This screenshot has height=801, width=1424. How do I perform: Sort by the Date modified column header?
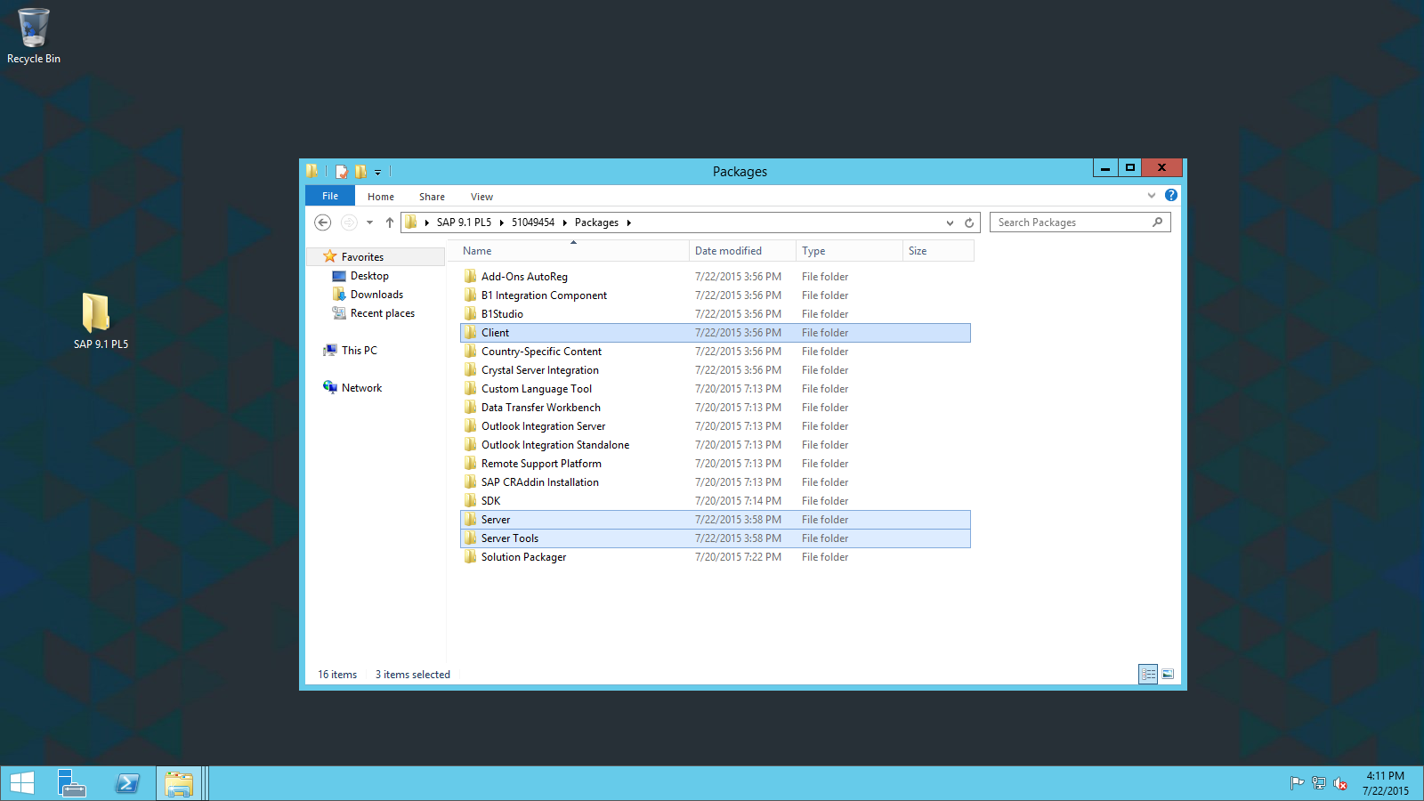pos(742,251)
